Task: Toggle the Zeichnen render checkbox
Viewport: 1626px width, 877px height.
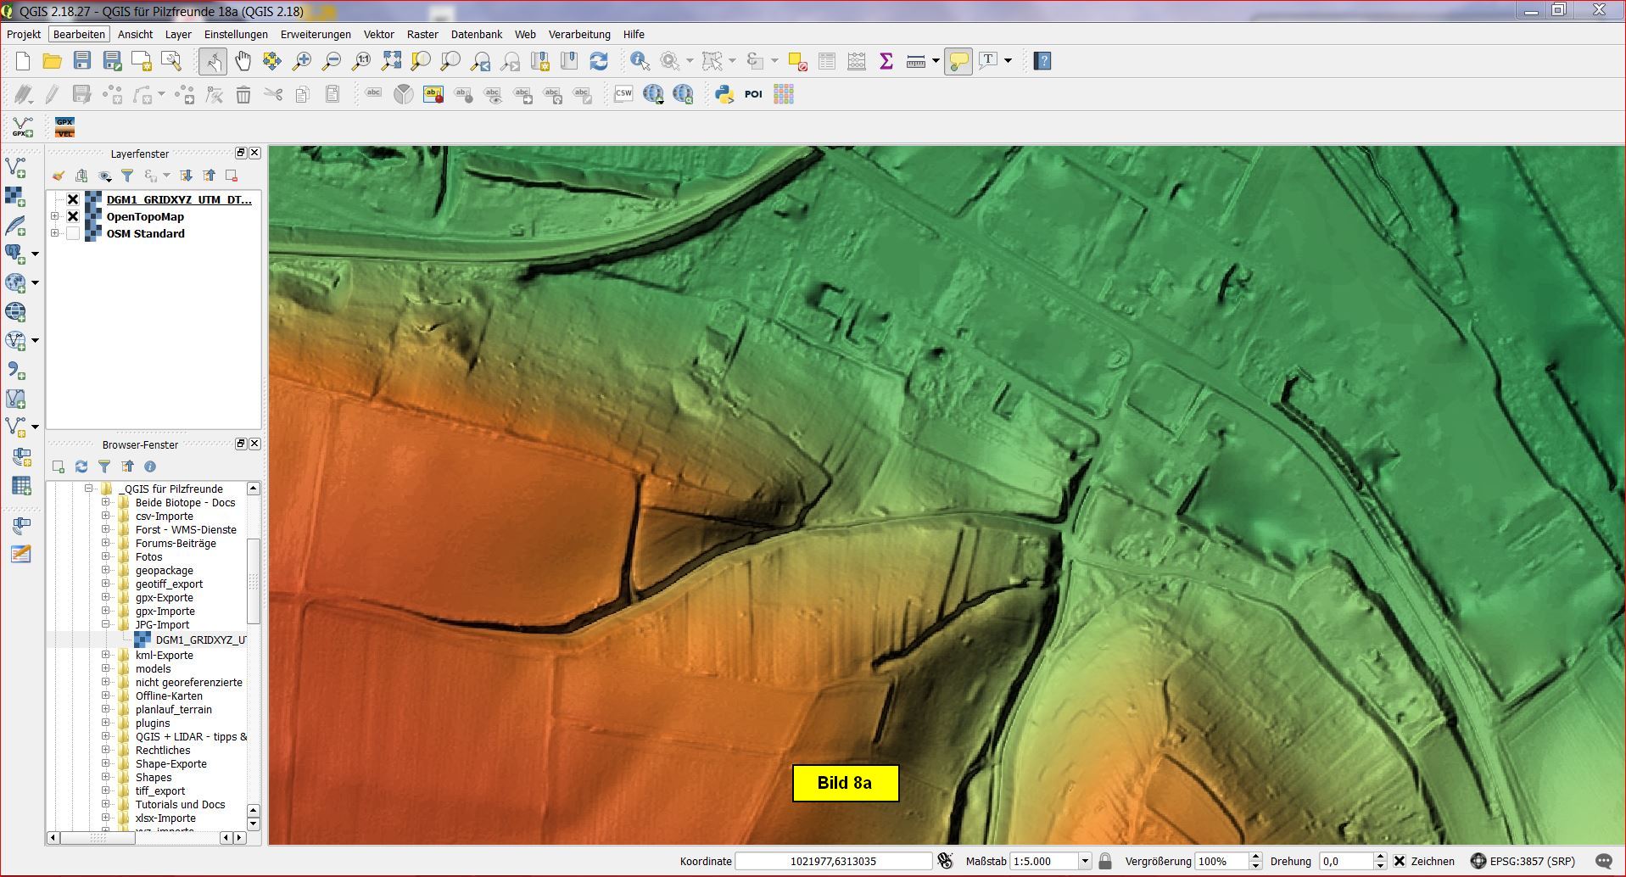Action: pos(1400,861)
